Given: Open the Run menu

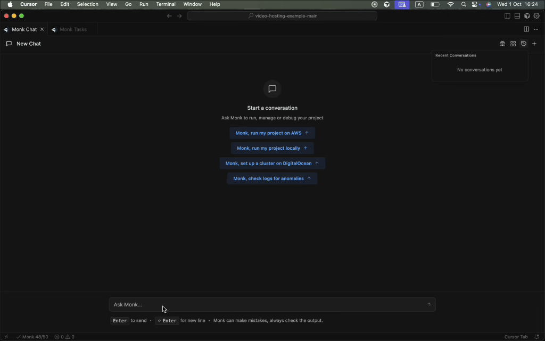Looking at the screenshot, I should click(x=144, y=4).
